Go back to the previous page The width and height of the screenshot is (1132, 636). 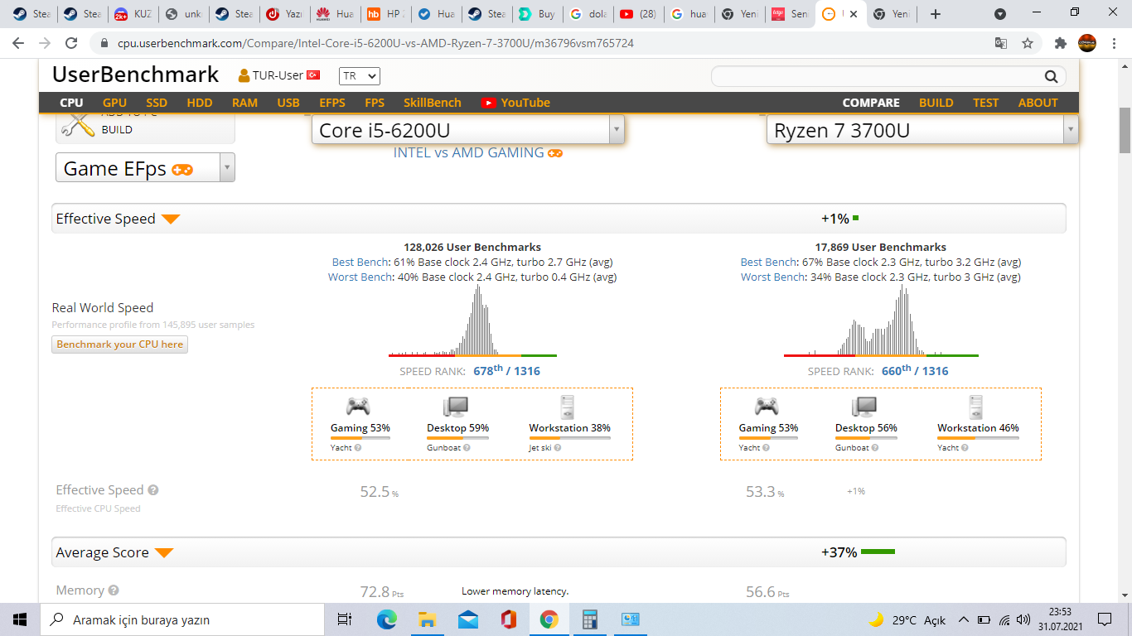coord(18,43)
